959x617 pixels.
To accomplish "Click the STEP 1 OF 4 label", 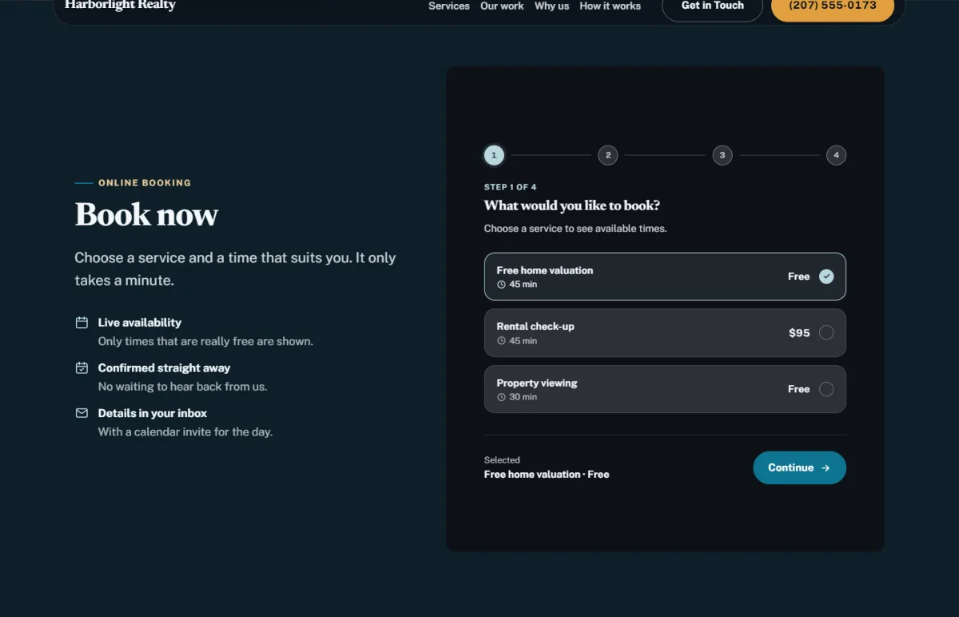I will point(510,187).
